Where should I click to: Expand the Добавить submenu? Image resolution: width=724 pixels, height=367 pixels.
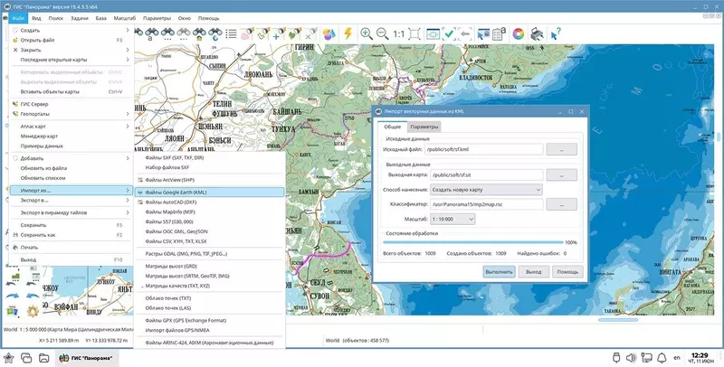pos(71,158)
